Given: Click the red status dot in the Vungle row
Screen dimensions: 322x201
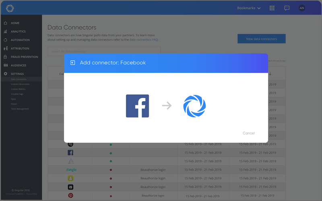Looking at the screenshot, I should 111,170.
